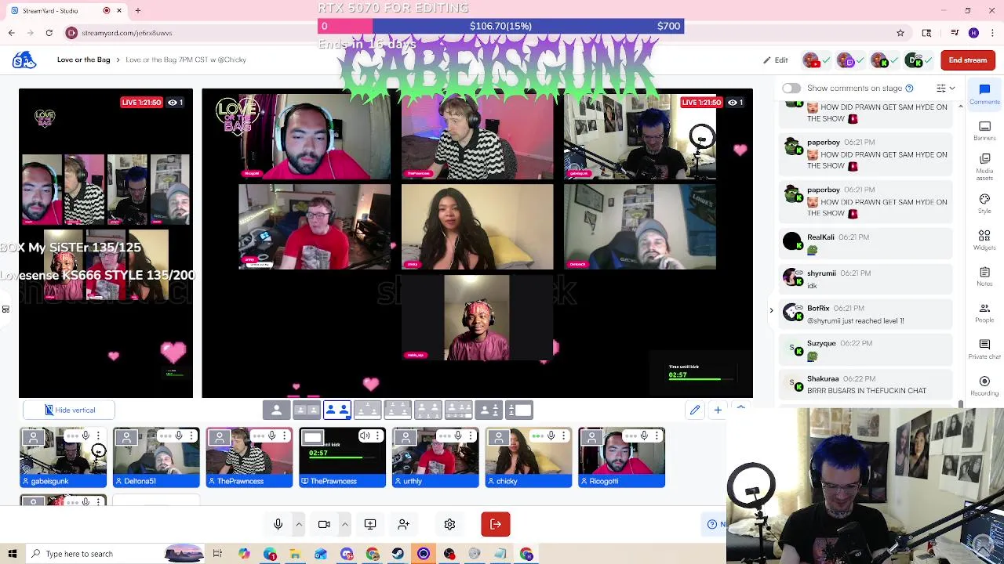Click the invite guests icon
Image resolution: width=1004 pixels, height=564 pixels.
coord(403,524)
